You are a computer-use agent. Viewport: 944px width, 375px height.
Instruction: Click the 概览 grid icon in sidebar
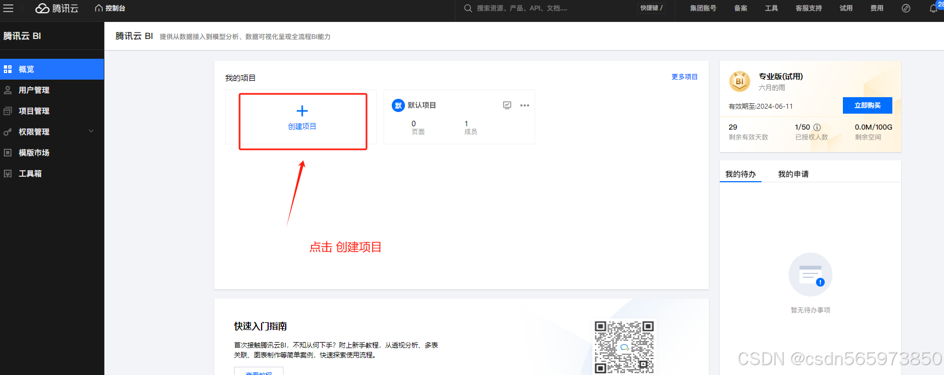pyautogui.click(x=8, y=69)
